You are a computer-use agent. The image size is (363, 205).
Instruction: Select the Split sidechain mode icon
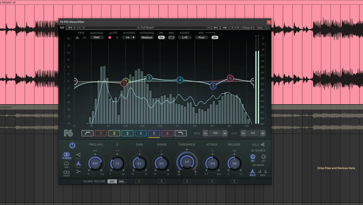point(253,172)
